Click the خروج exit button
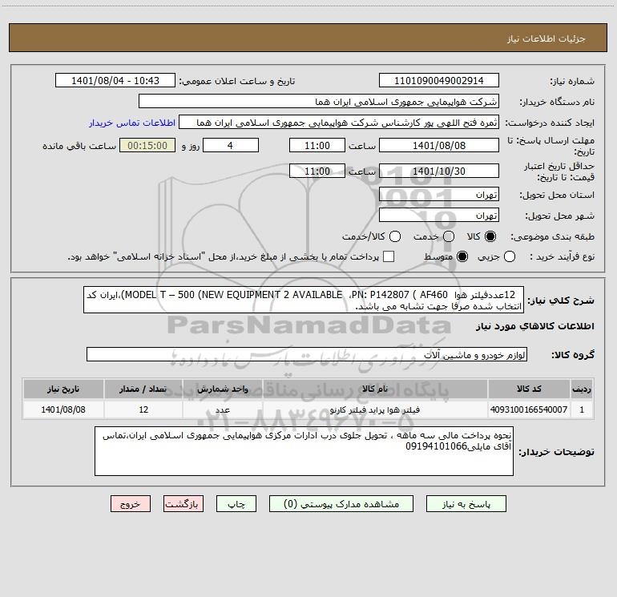The image size is (617, 597). [x=131, y=504]
